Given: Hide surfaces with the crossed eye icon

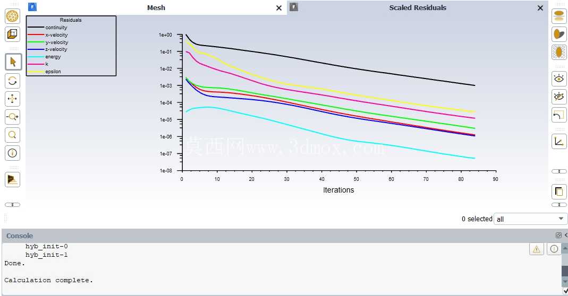Looking at the screenshot, I should [x=559, y=97].
